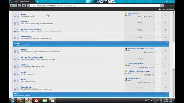Click the taskbar clock showing 23:14

tap(168, 100)
